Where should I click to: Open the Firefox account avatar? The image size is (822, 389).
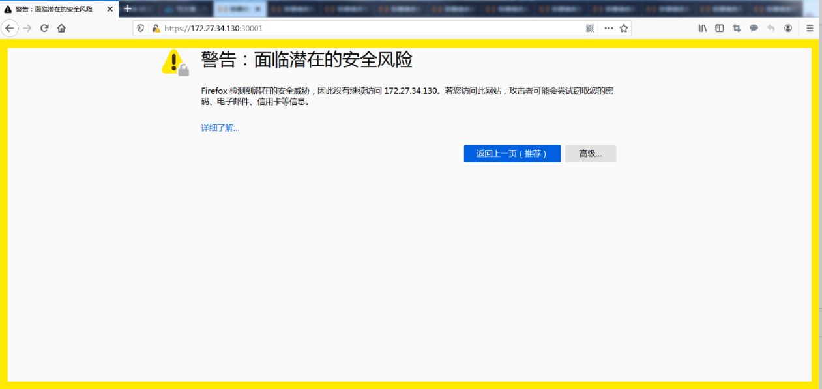(788, 28)
